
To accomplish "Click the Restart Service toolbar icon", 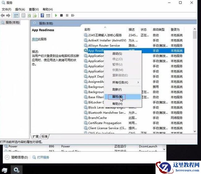I will 73,15.
